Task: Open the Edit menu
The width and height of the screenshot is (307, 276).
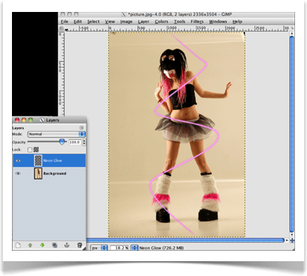Action: [77, 22]
